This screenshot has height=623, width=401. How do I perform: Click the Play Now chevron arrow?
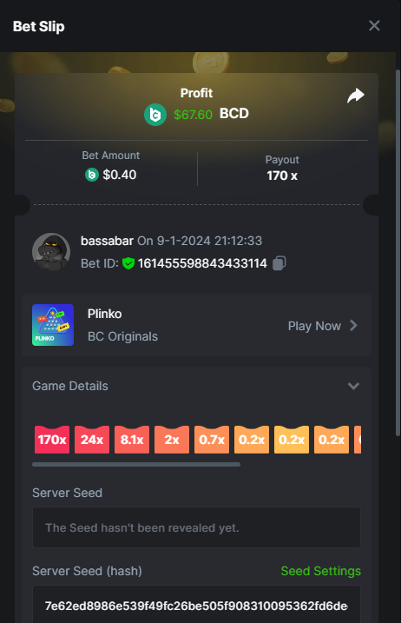point(353,326)
